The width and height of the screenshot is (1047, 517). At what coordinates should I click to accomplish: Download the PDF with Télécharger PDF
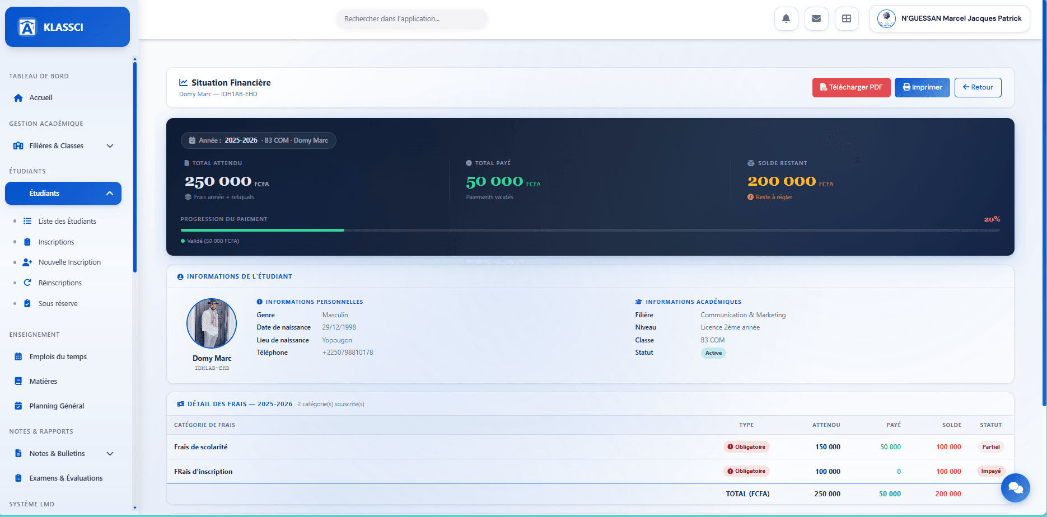point(852,87)
